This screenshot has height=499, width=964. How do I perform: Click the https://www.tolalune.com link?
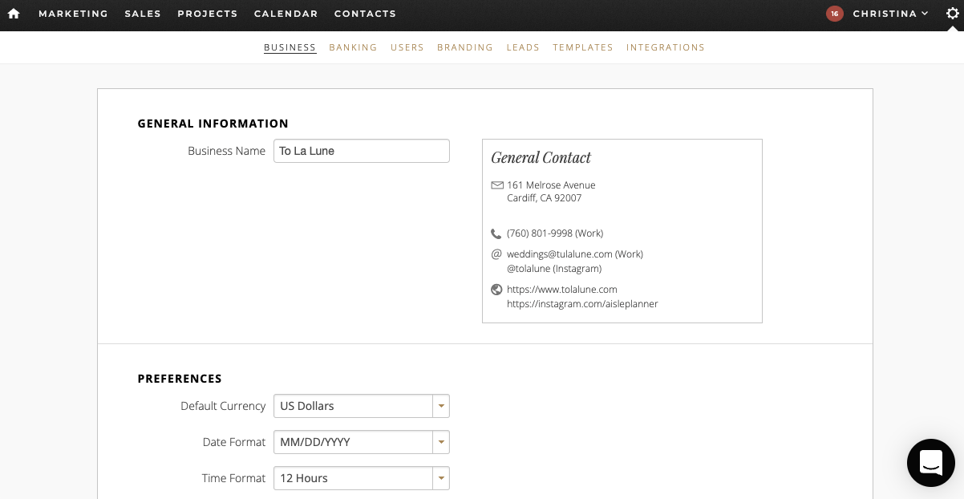[562, 290]
